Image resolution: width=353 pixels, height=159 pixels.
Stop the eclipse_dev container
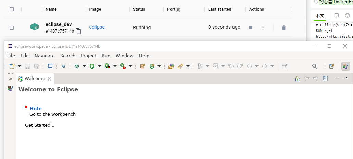tap(251, 28)
